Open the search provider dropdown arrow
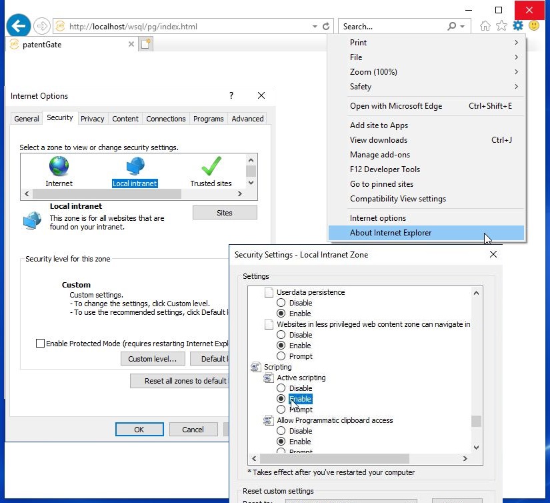Image resolution: width=550 pixels, height=503 pixels. 462,27
